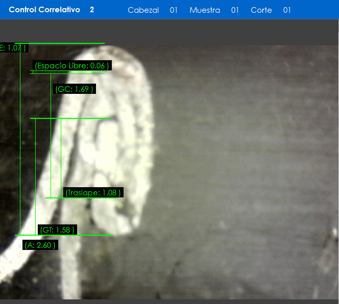
Task: Click the green line left of Traslape label
Action: [x=54, y=198]
